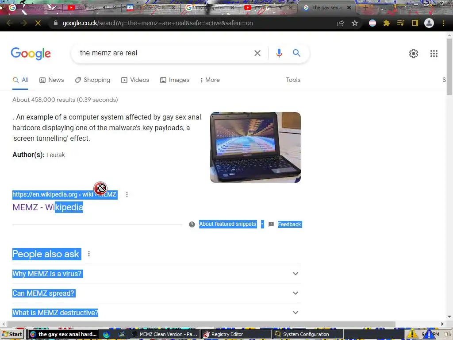Close the active 'the gay sex' tab
Viewport: 453px width, 340px height.
click(349, 8)
